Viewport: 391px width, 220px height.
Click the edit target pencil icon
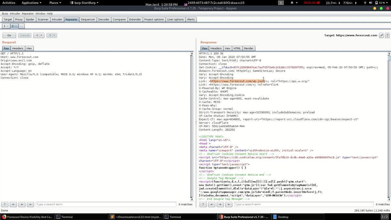click(381, 35)
